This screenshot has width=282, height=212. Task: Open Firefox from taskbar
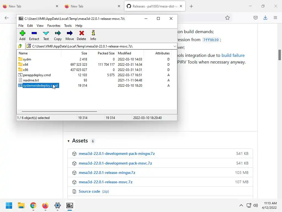coord(45,205)
